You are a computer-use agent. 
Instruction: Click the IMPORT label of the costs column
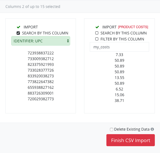tap(109, 27)
